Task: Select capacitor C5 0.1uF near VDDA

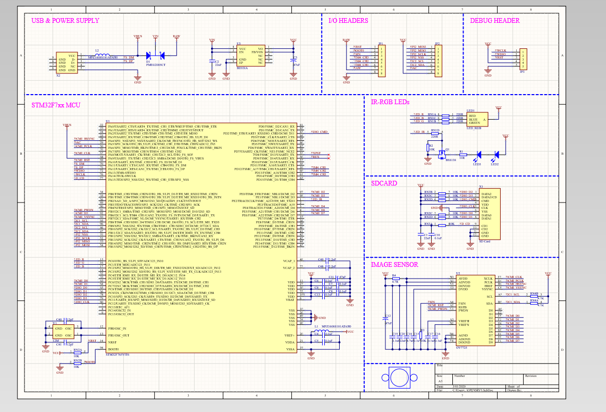Action: coord(323,342)
